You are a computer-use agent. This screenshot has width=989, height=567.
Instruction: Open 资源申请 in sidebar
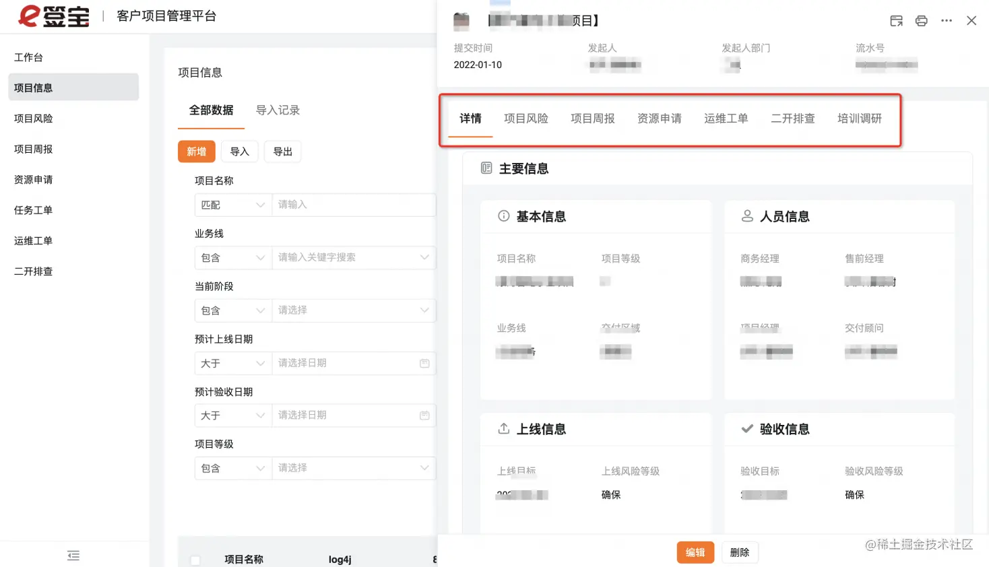(73, 180)
